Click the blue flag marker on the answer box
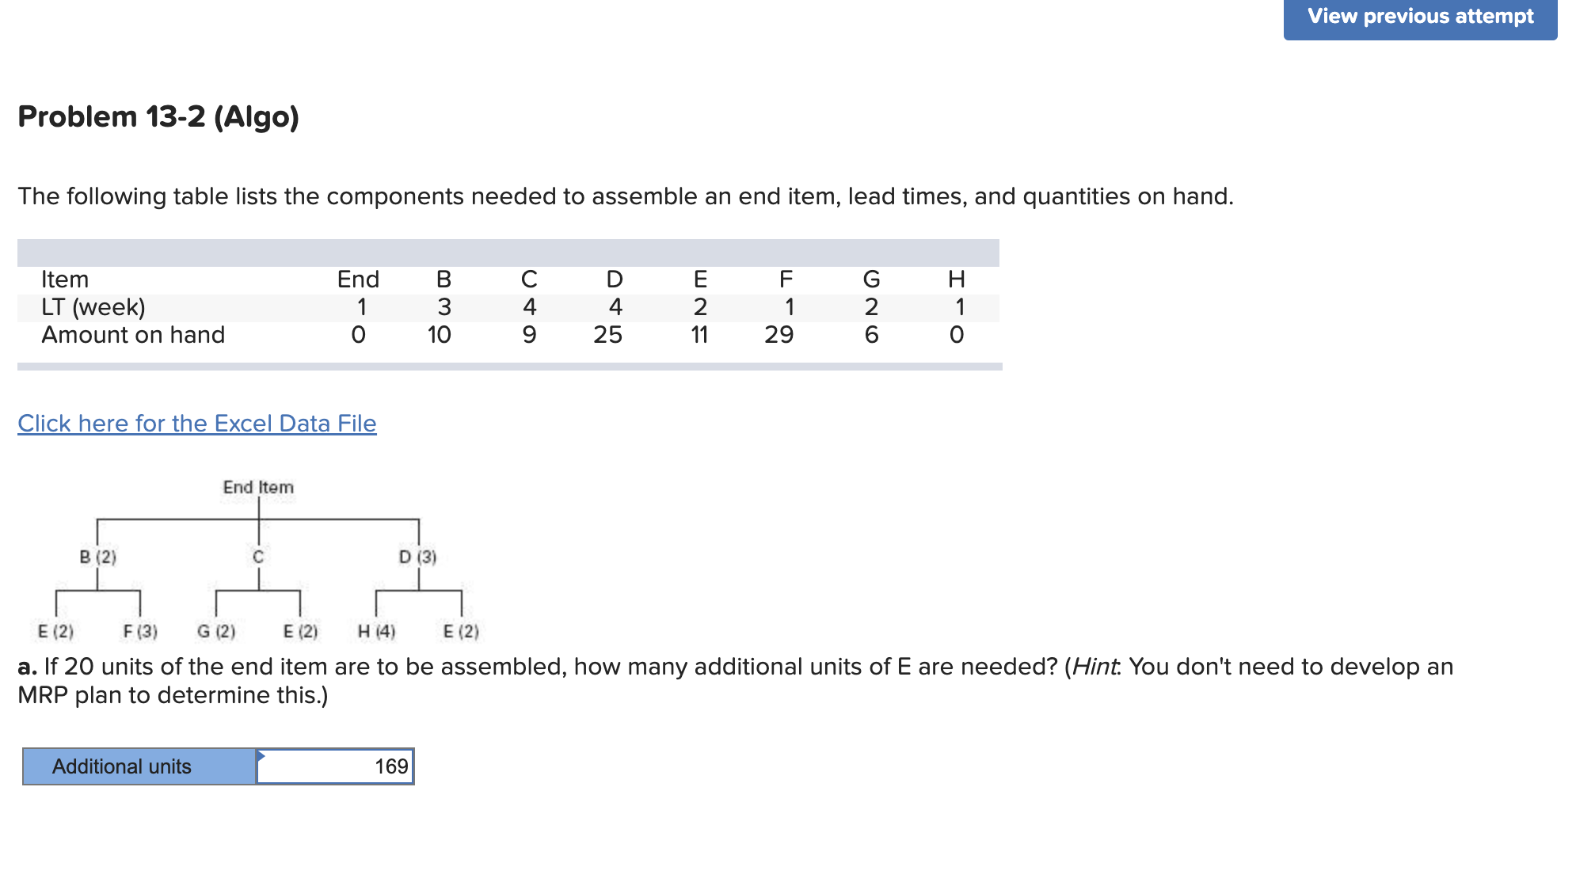Screen dimensions: 1576x882 (x=261, y=756)
